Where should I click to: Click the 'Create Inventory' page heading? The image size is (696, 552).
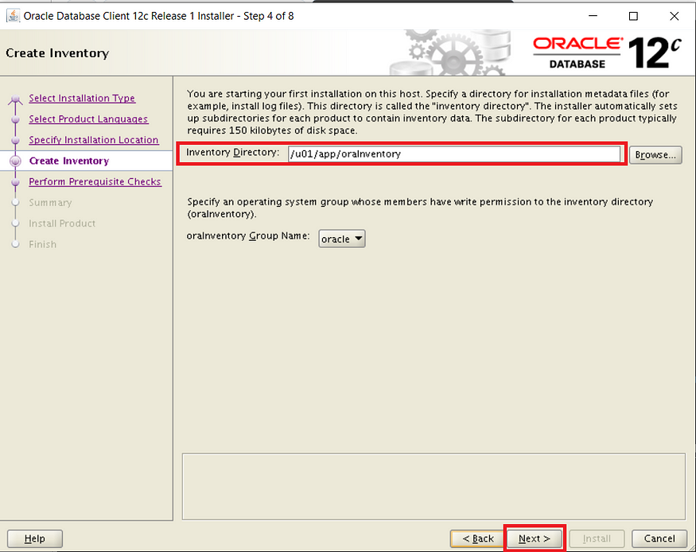click(x=57, y=52)
